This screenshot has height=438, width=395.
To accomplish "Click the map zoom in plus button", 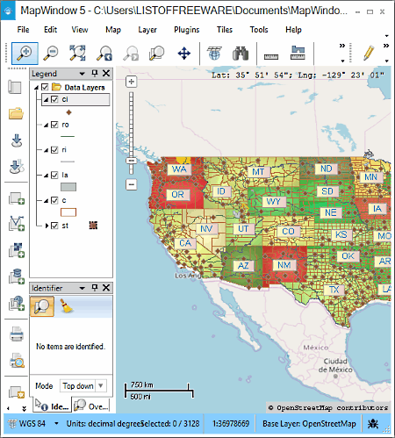I will [132, 82].
